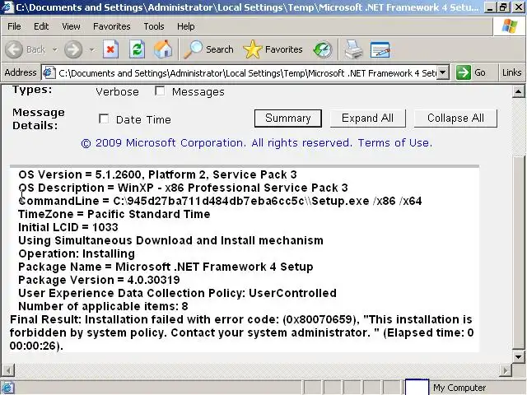Click the Address bar path field
The width and height of the screenshot is (527, 395).
(x=247, y=73)
